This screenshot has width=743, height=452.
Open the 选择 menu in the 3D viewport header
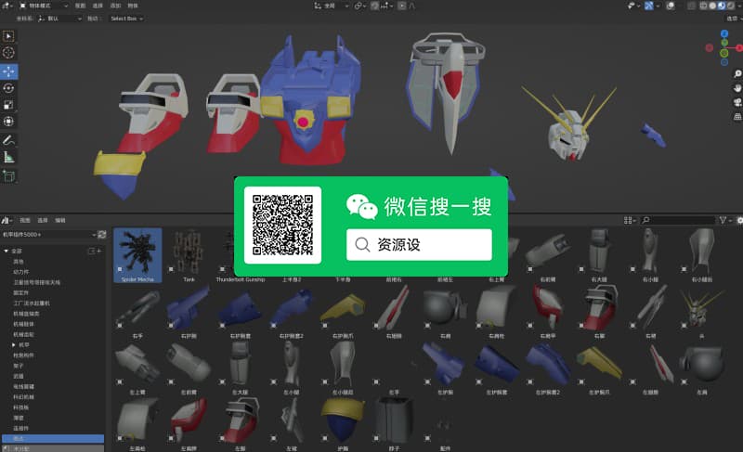tap(98, 6)
